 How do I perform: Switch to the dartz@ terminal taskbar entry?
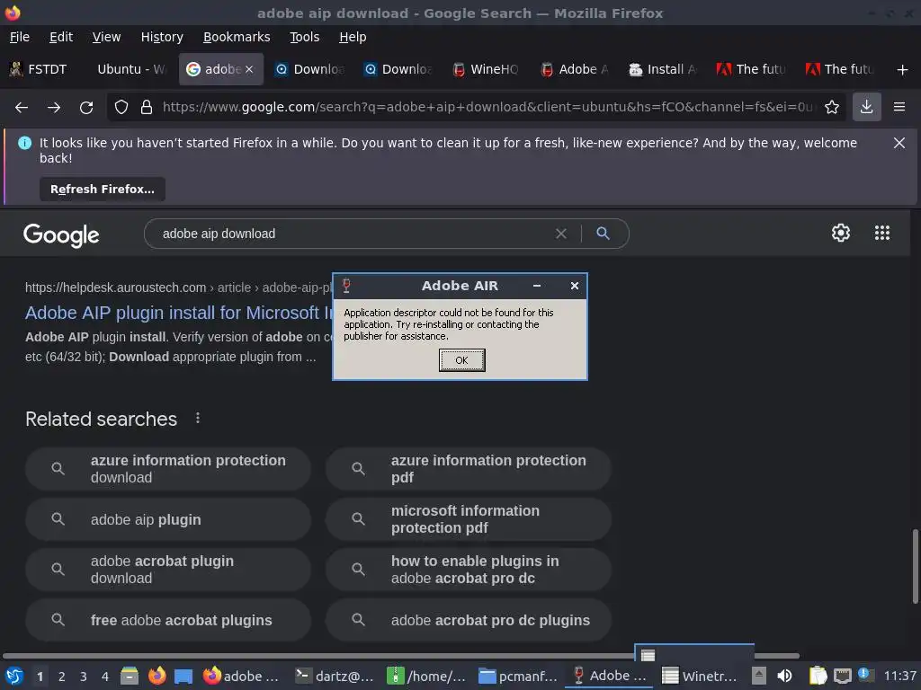[335, 676]
